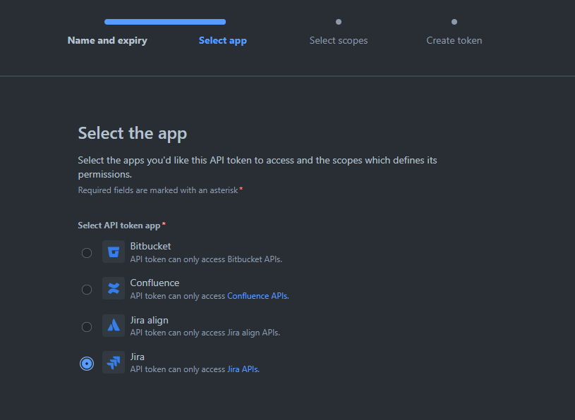Open the Jira APIs link
This screenshot has width=575, height=420.
[243, 369]
